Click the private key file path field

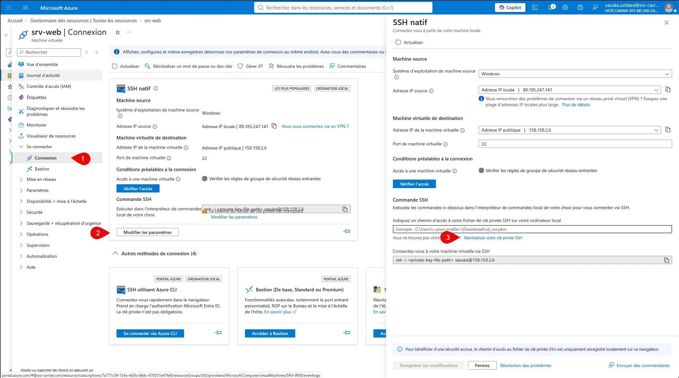[x=532, y=229]
